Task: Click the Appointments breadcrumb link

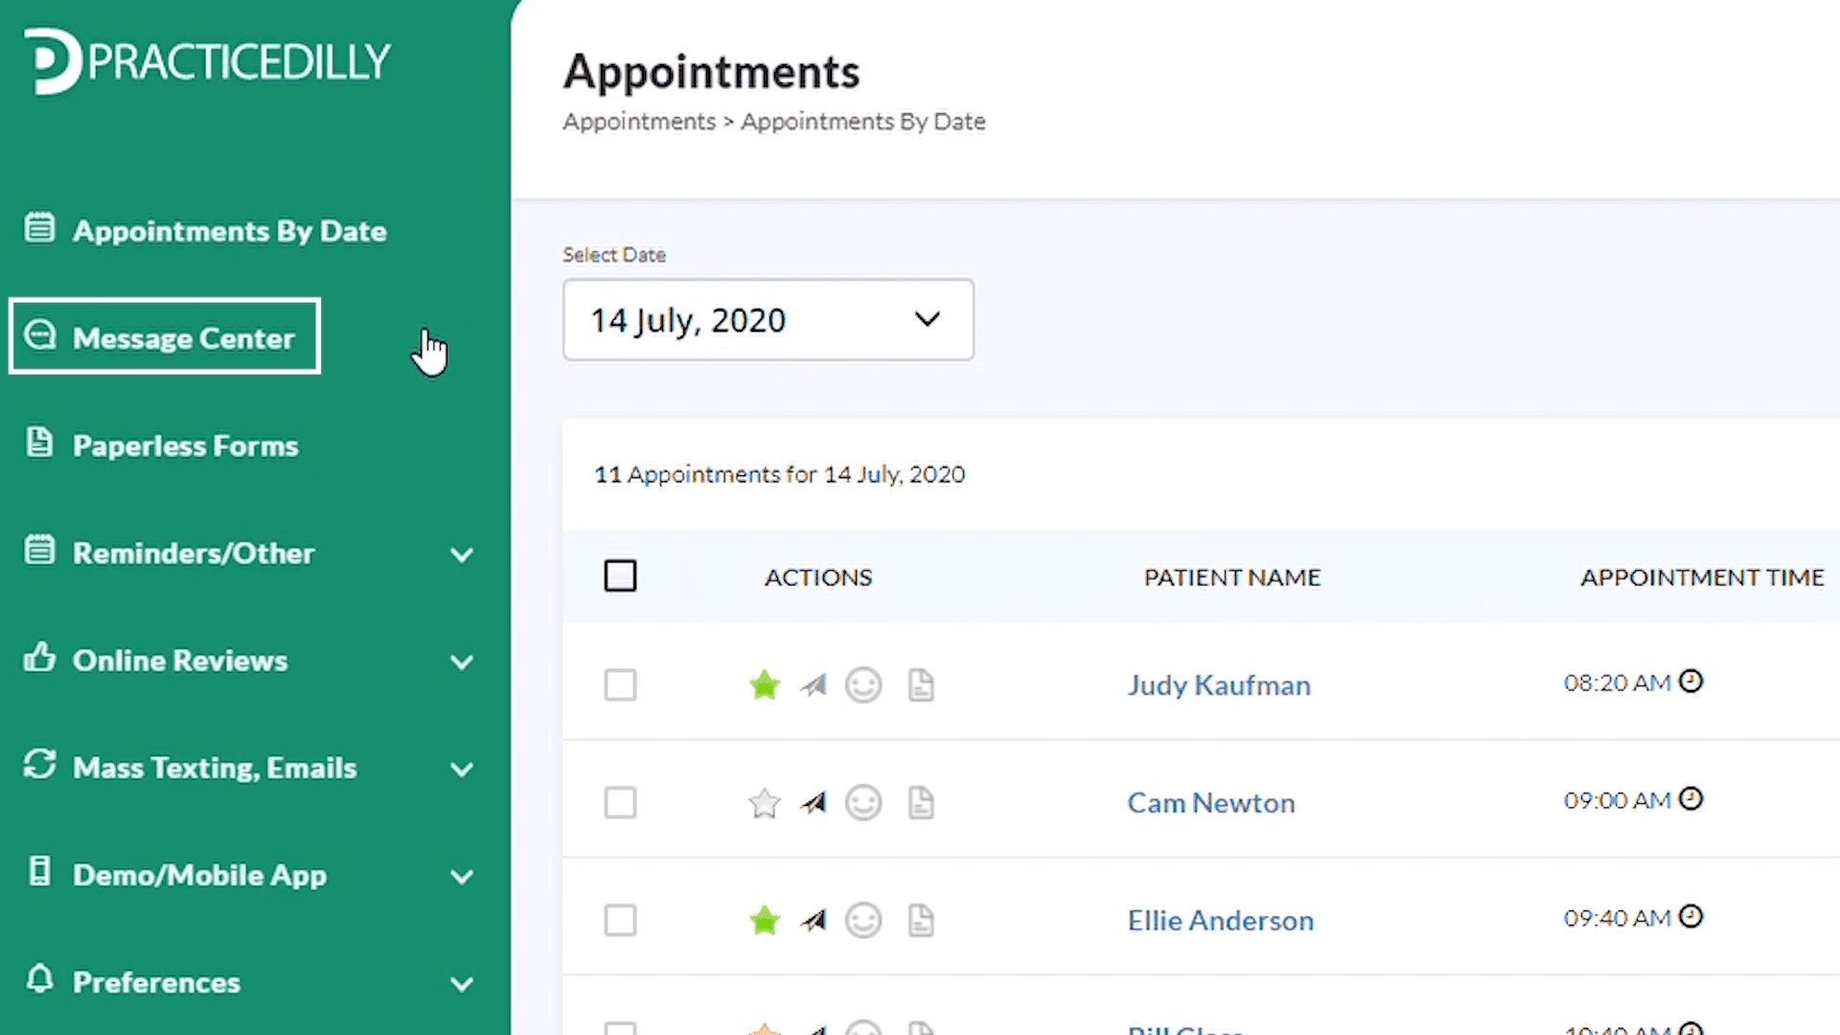Action: click(639, 122)
